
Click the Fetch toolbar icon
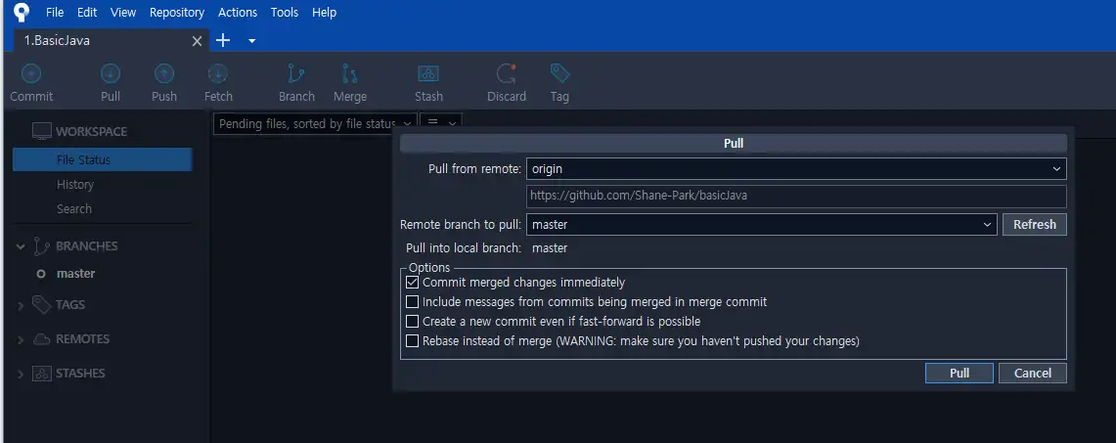tap(218, 73)
